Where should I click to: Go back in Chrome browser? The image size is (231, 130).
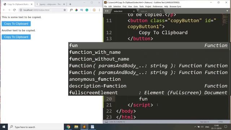click(4, 10)
